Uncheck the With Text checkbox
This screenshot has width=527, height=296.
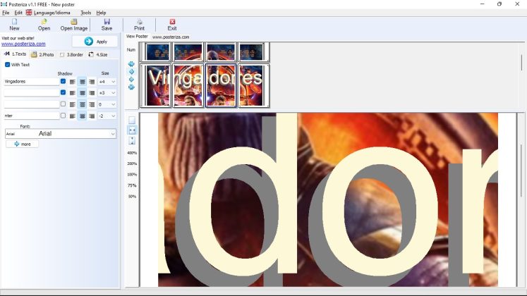(7, 64)
